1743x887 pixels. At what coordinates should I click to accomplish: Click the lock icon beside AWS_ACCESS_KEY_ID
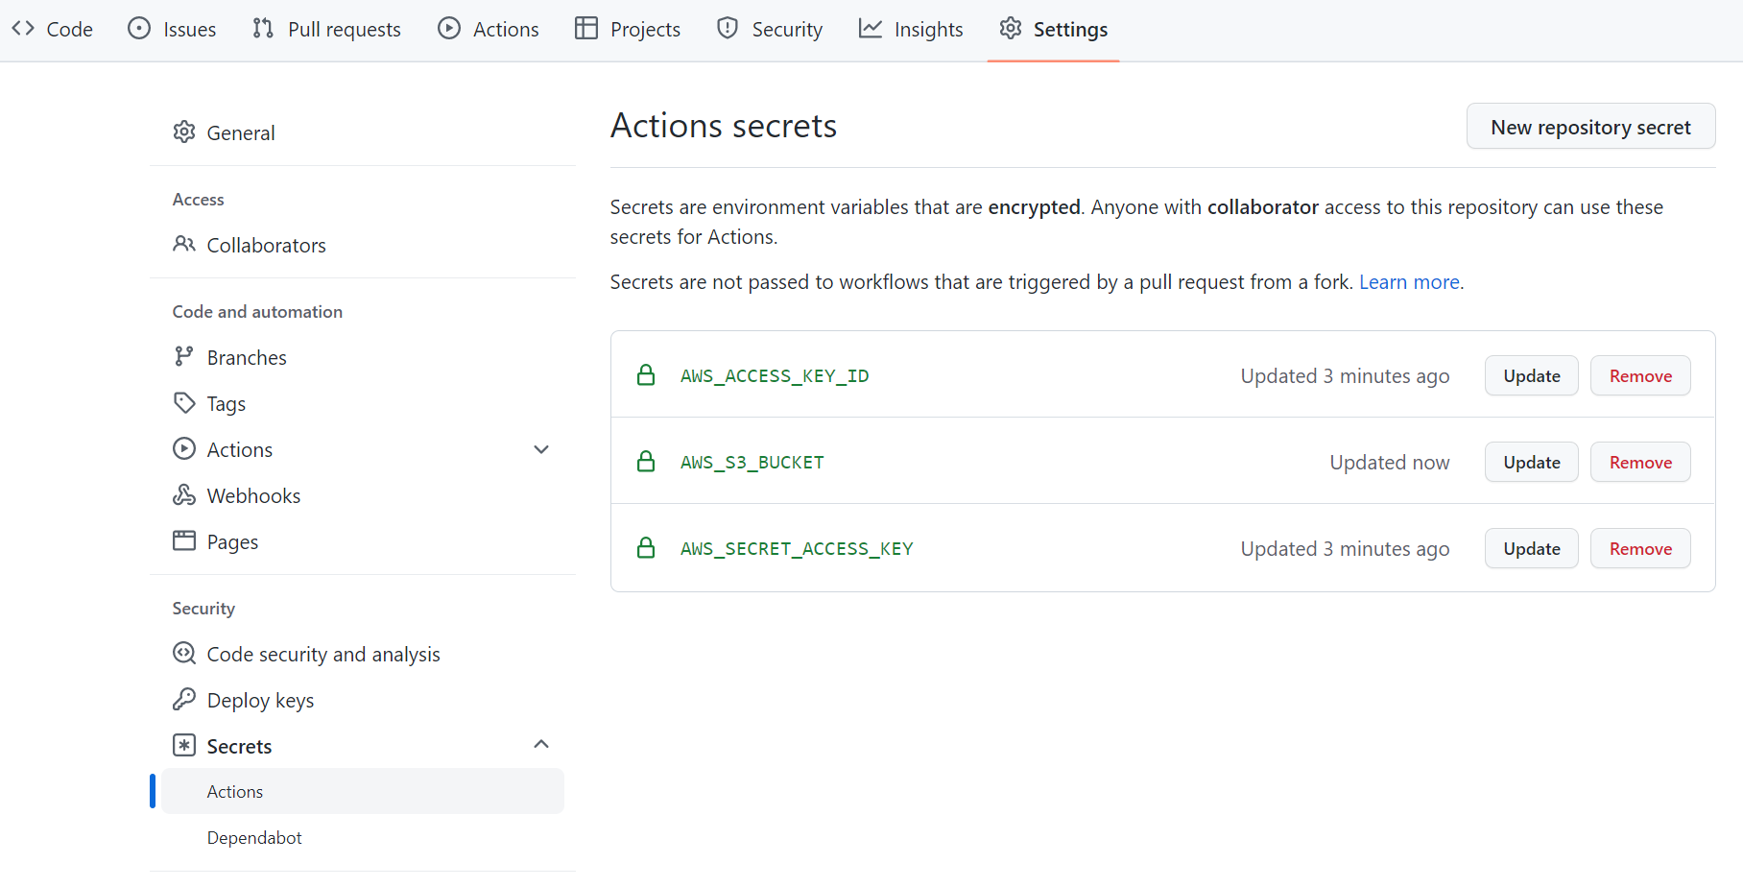click(646, 375)
